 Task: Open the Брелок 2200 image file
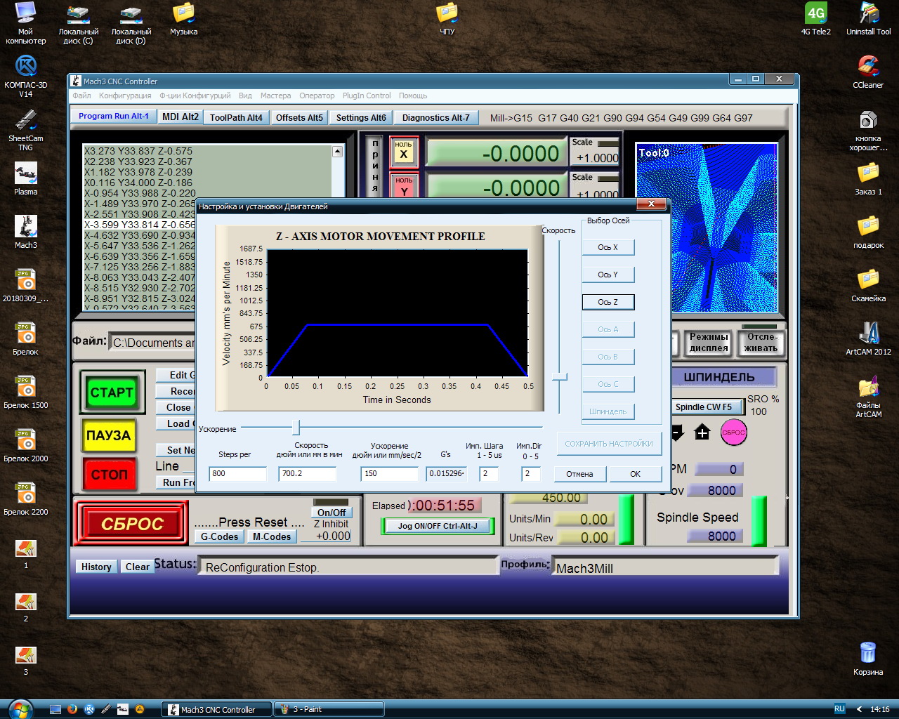tap(26, 499)
